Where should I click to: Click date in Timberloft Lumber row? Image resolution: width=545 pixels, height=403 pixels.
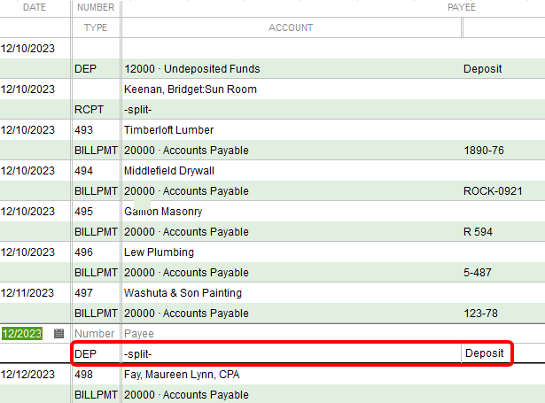[x=27, y=130]
